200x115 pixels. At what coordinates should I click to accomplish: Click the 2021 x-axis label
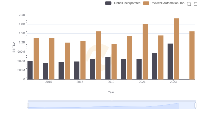coord(142,82)
